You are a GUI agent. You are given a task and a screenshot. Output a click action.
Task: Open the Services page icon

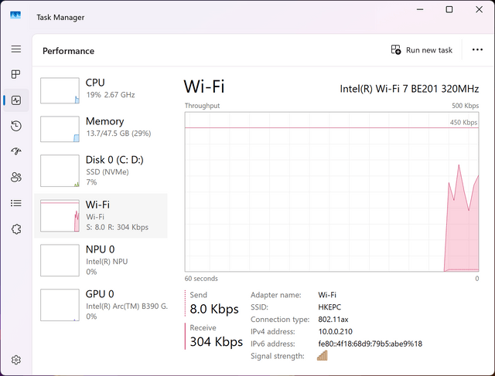click(x=16, y=229)
